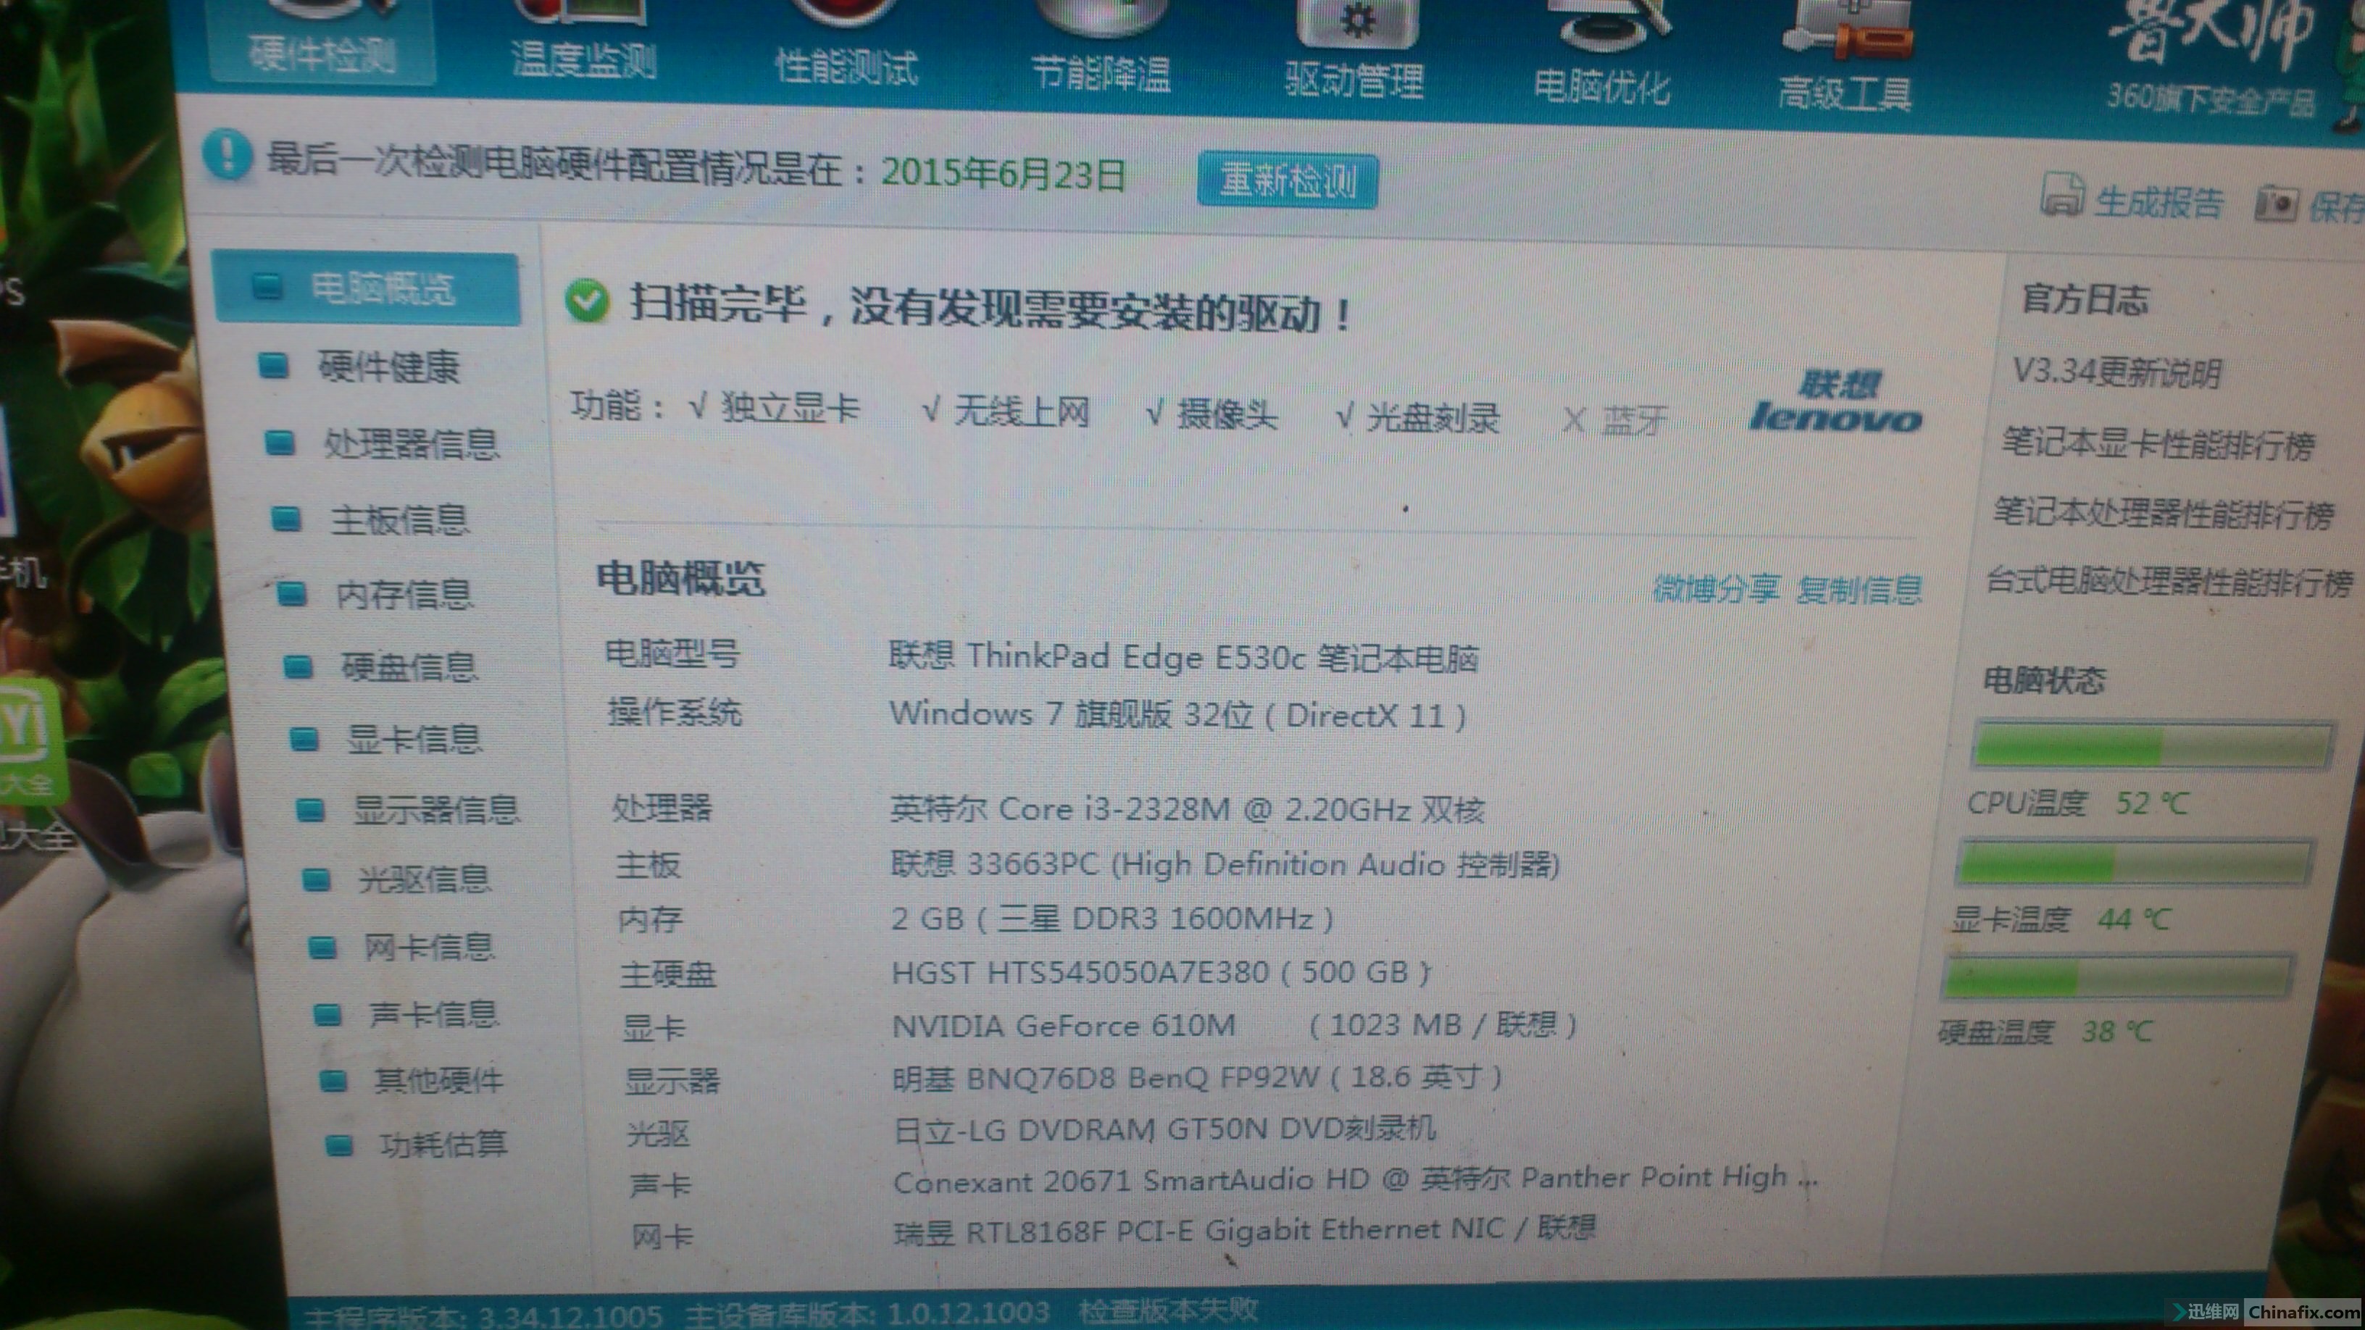Click the blue square icon beside 硬件健康
The width and height of the screenshot is (2365, 1330).
coord(274,365)
